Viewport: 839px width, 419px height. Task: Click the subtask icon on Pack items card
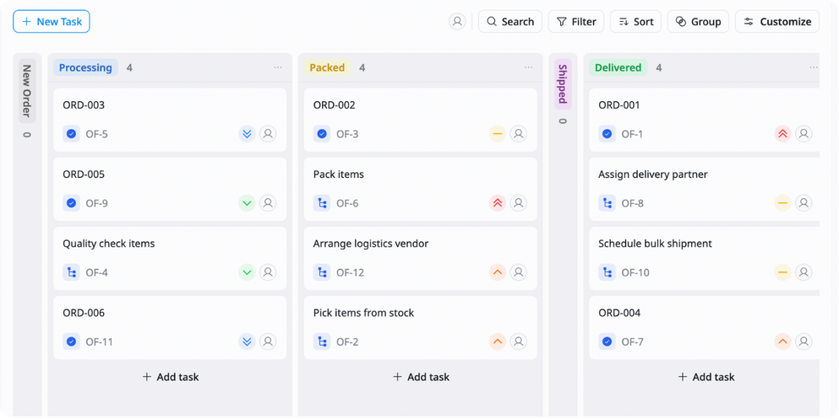click(322, 203)
